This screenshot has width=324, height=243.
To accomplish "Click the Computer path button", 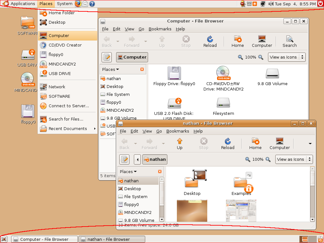I will [132, 57].
